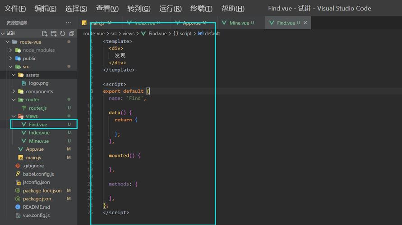
Task: Open the babel.config.js file
Action: (38, 174)
